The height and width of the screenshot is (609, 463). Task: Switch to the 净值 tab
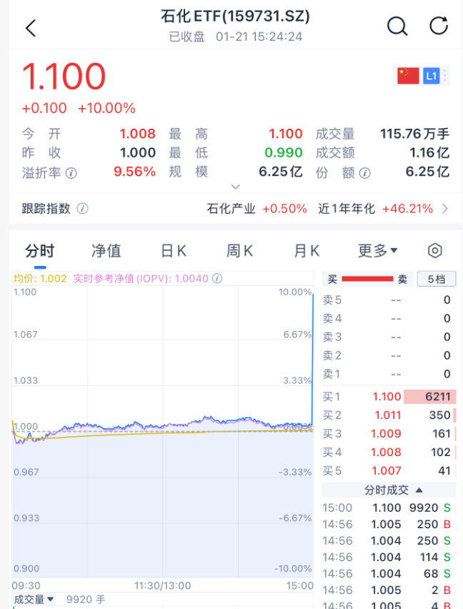(106, 251)
